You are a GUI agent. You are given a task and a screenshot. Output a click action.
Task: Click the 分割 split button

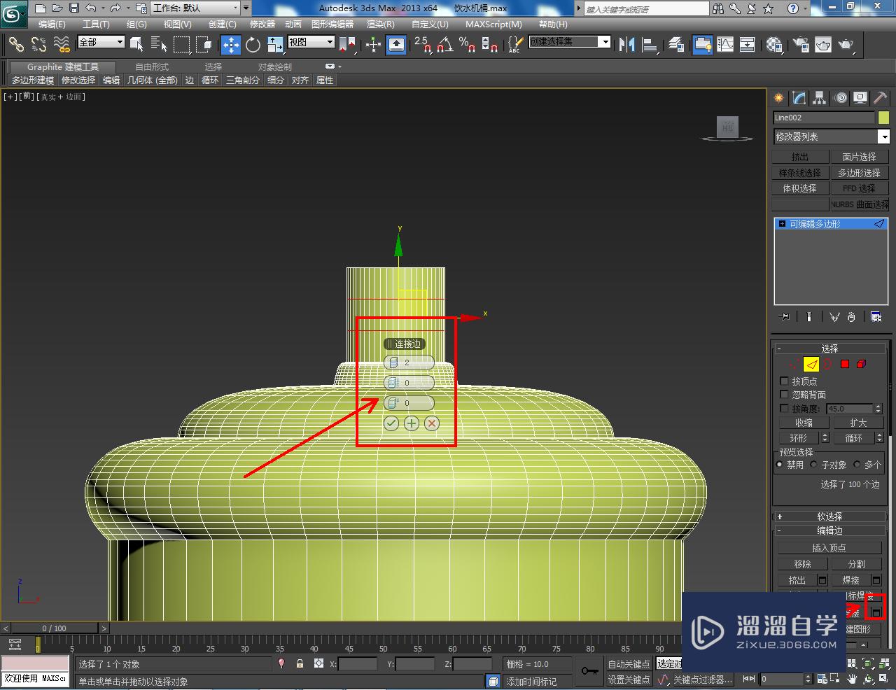tap(856, 564)
